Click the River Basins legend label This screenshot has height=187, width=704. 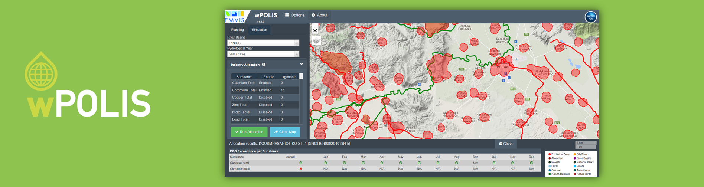[x=584, y=158]
